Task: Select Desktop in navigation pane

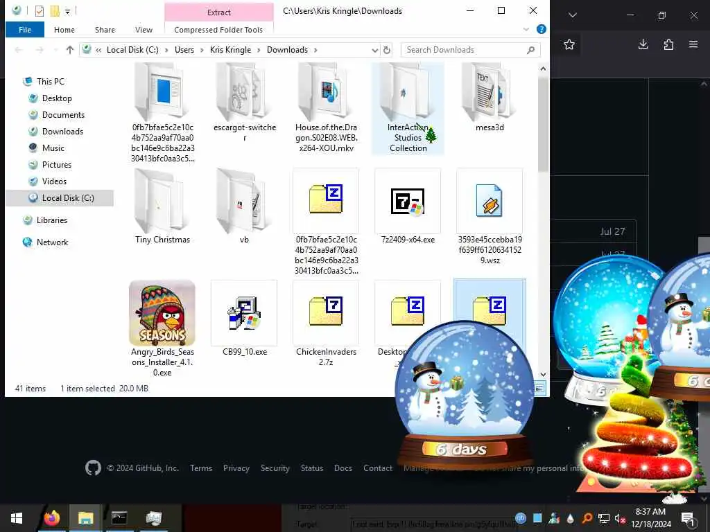Action: click(57, 98)
